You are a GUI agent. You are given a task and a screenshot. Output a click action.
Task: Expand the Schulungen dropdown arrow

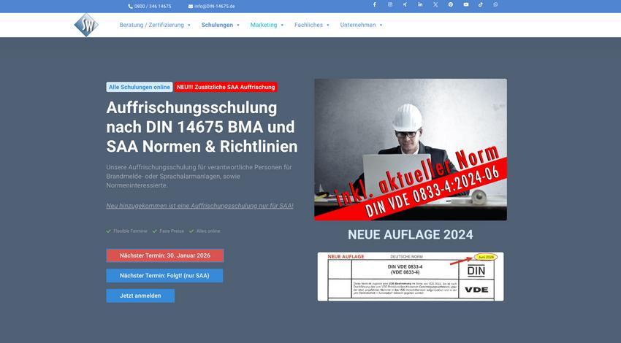click(238, 26)
